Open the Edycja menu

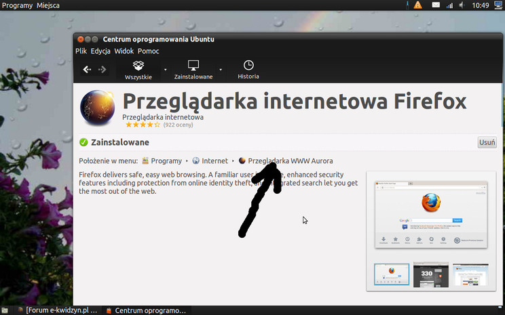(100, 51)
